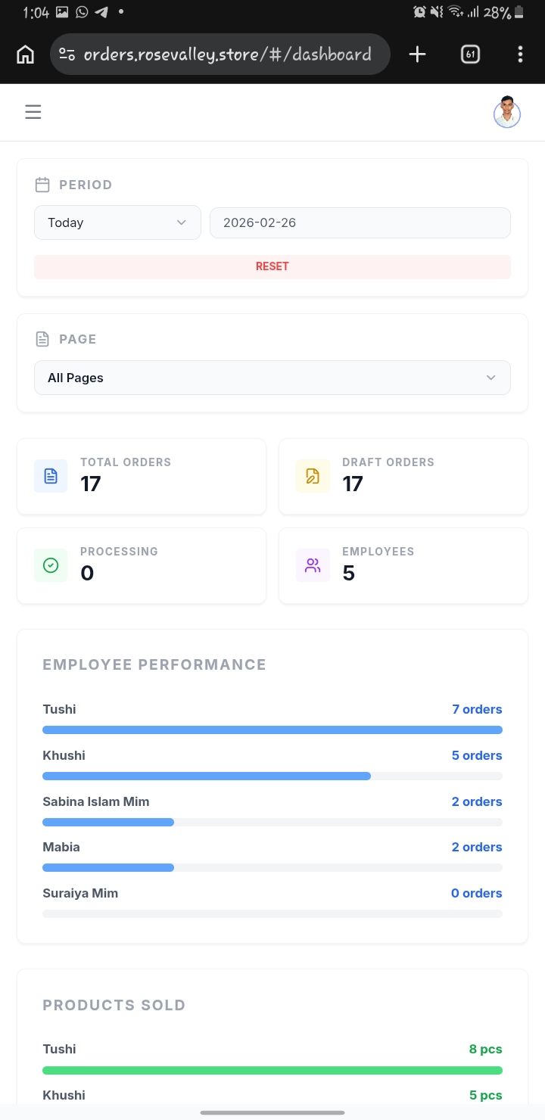Screen dimensions: 545x1120
Task: Open the All Pages dropdown
Action: coord(272,378)
